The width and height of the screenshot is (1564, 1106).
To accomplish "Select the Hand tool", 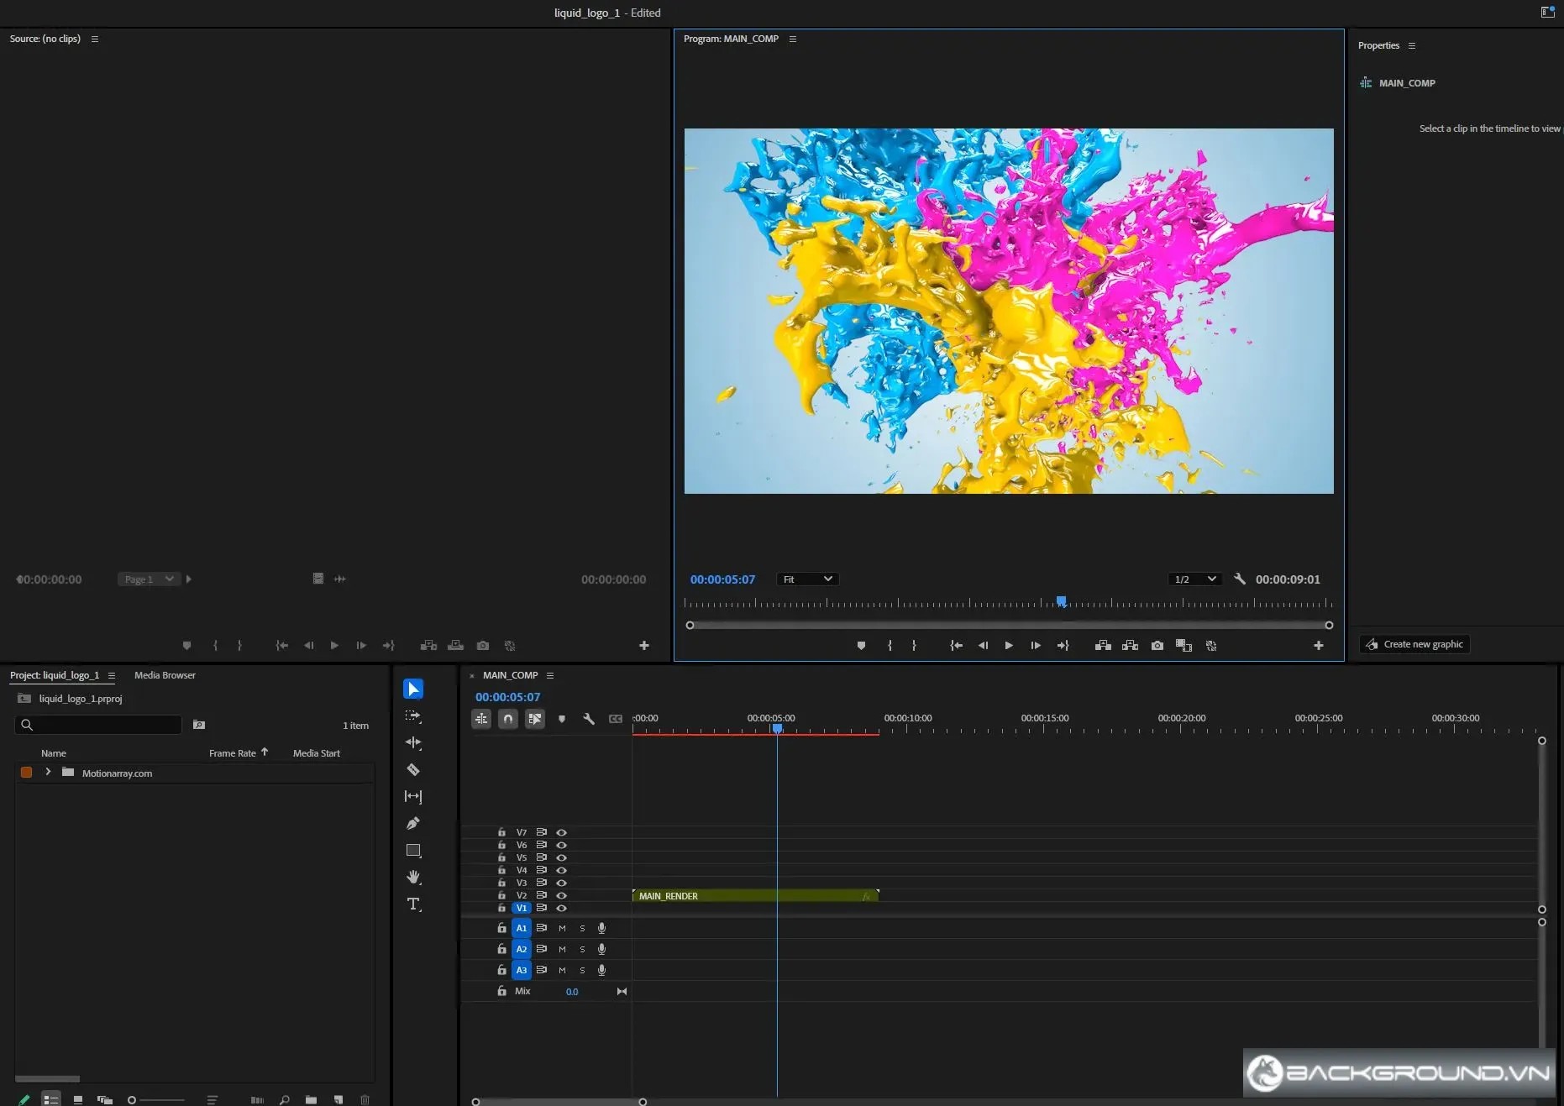I will pyautogui.click(x=413, y=877).
